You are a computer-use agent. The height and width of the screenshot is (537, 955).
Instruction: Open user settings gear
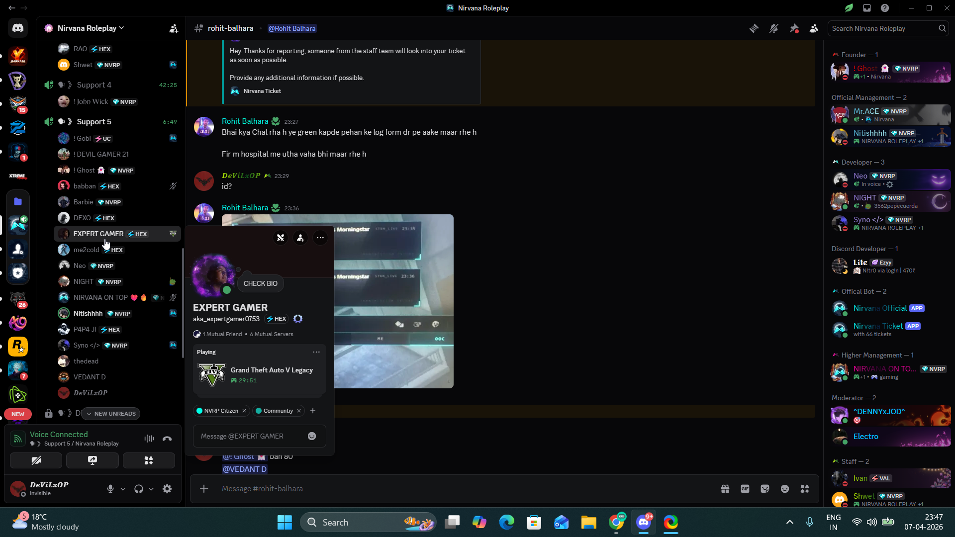coord(167,489)
